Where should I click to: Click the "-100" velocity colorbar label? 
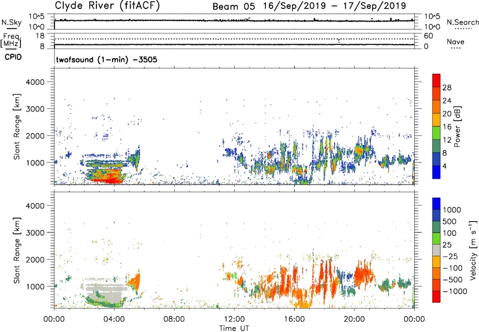pos(453,268)
